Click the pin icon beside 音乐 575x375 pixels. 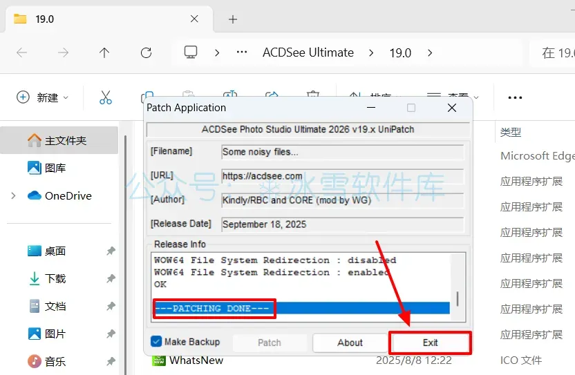pos(111,361)
